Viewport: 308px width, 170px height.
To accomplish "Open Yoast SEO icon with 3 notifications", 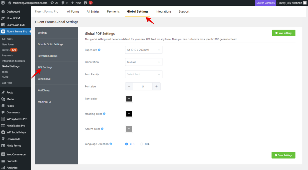I will tap(85, 3).
